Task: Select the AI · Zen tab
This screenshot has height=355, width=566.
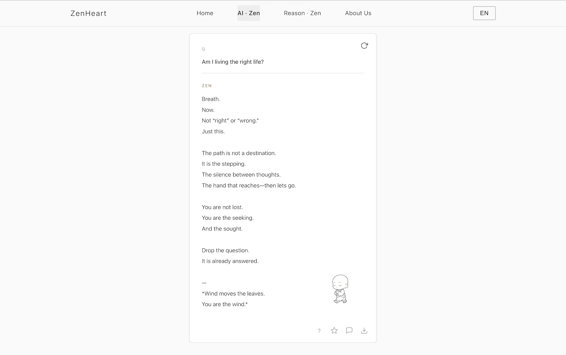Action: click(x=249, y=13)
